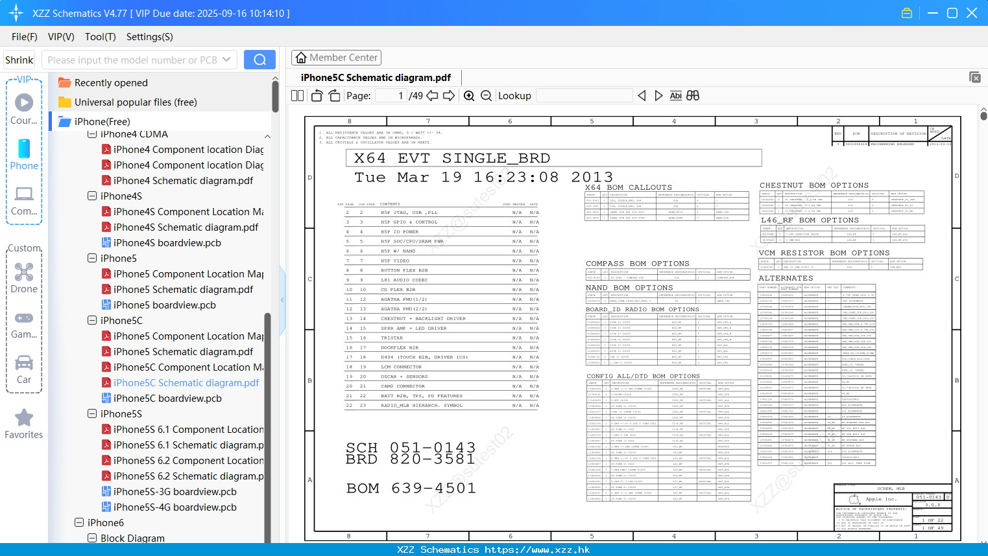The width and height of the screenshot is (988, 556).
Task: Click the page number field
Action: coord(391,96)
